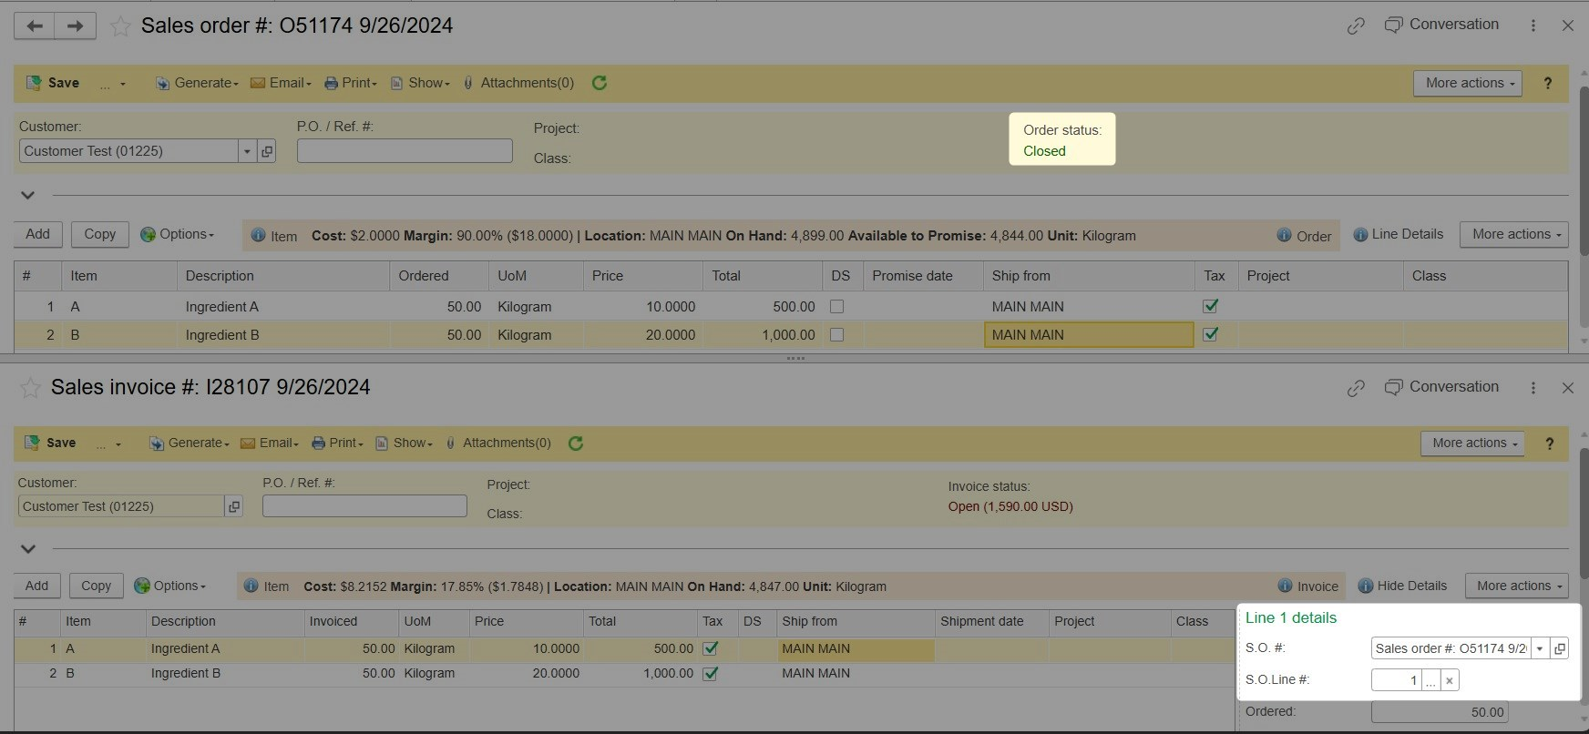Open help in the Sales invoice toolbar
This screenshot has height=734, width=1589.
pos(1550,443)
